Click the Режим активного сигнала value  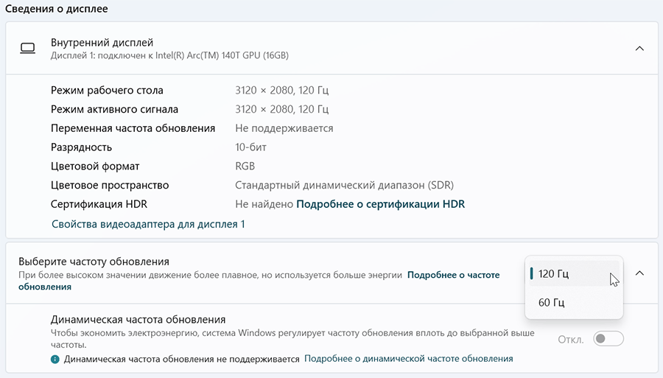281,110
